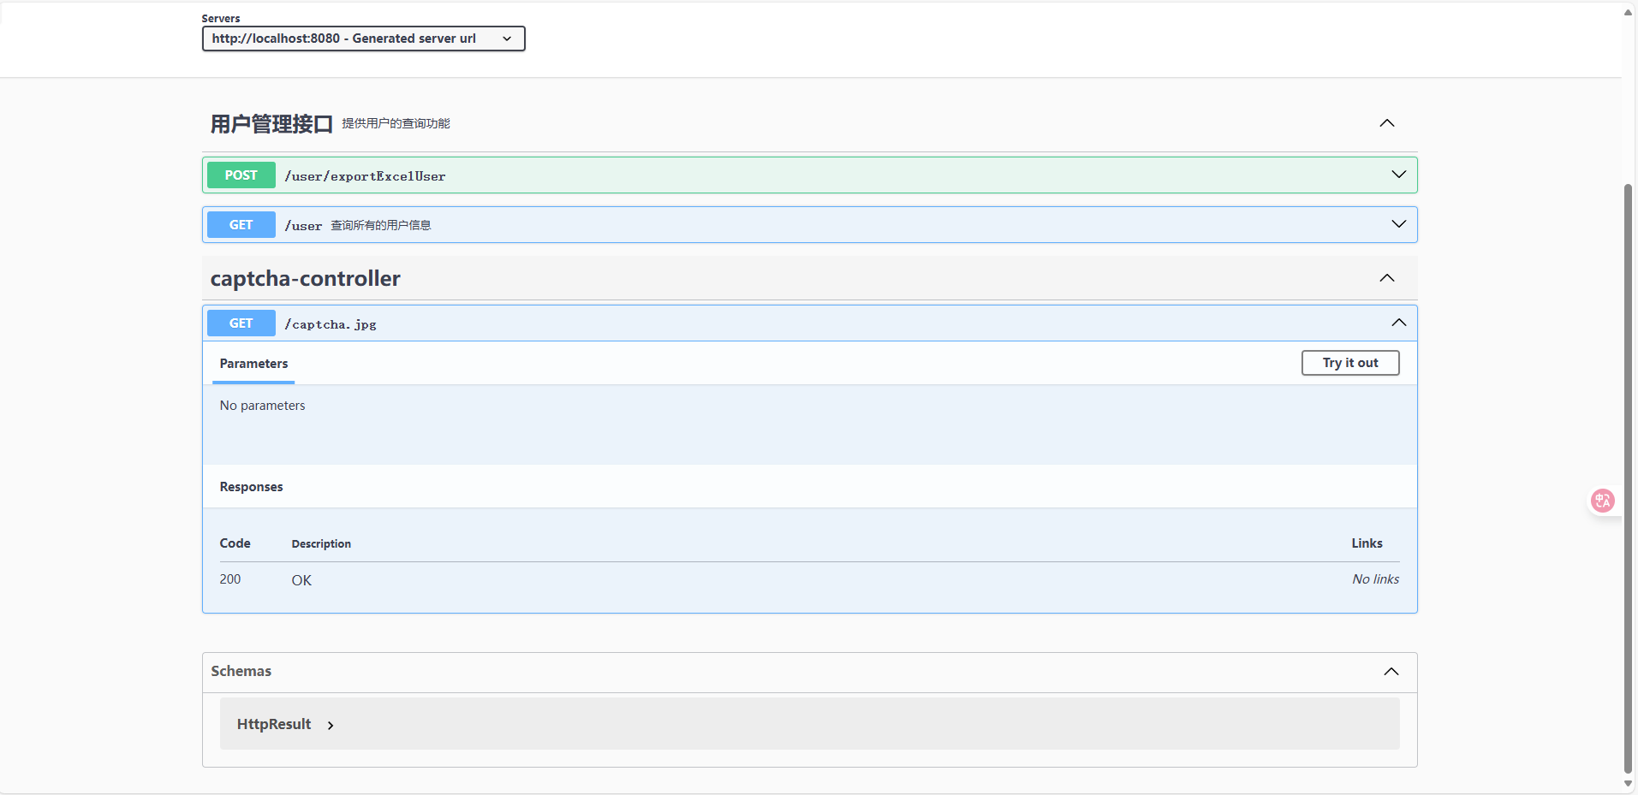Open the Servers URL dropdown
Viewport: 1638px width, 795px height.
[363, 39]
